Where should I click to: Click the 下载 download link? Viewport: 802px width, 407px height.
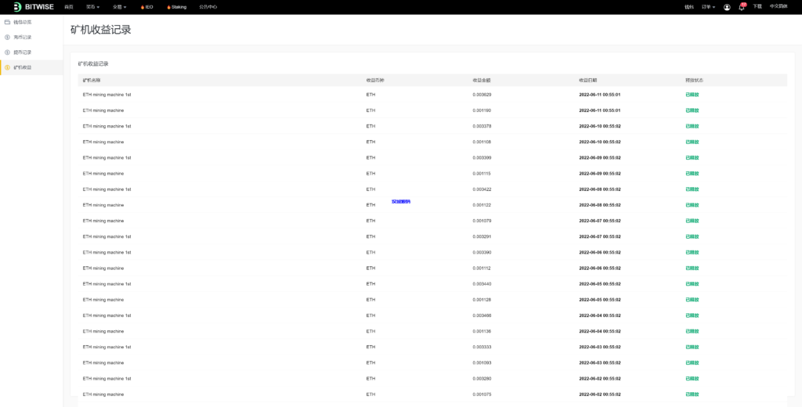point(757,6)
